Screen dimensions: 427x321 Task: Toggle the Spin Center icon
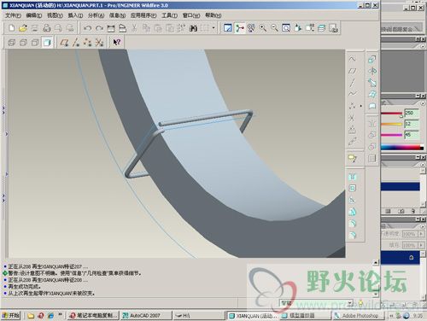tap(240, 28)
